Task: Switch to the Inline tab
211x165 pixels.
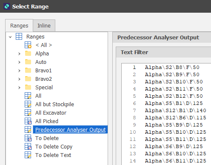Action: [x=44, y=26]
